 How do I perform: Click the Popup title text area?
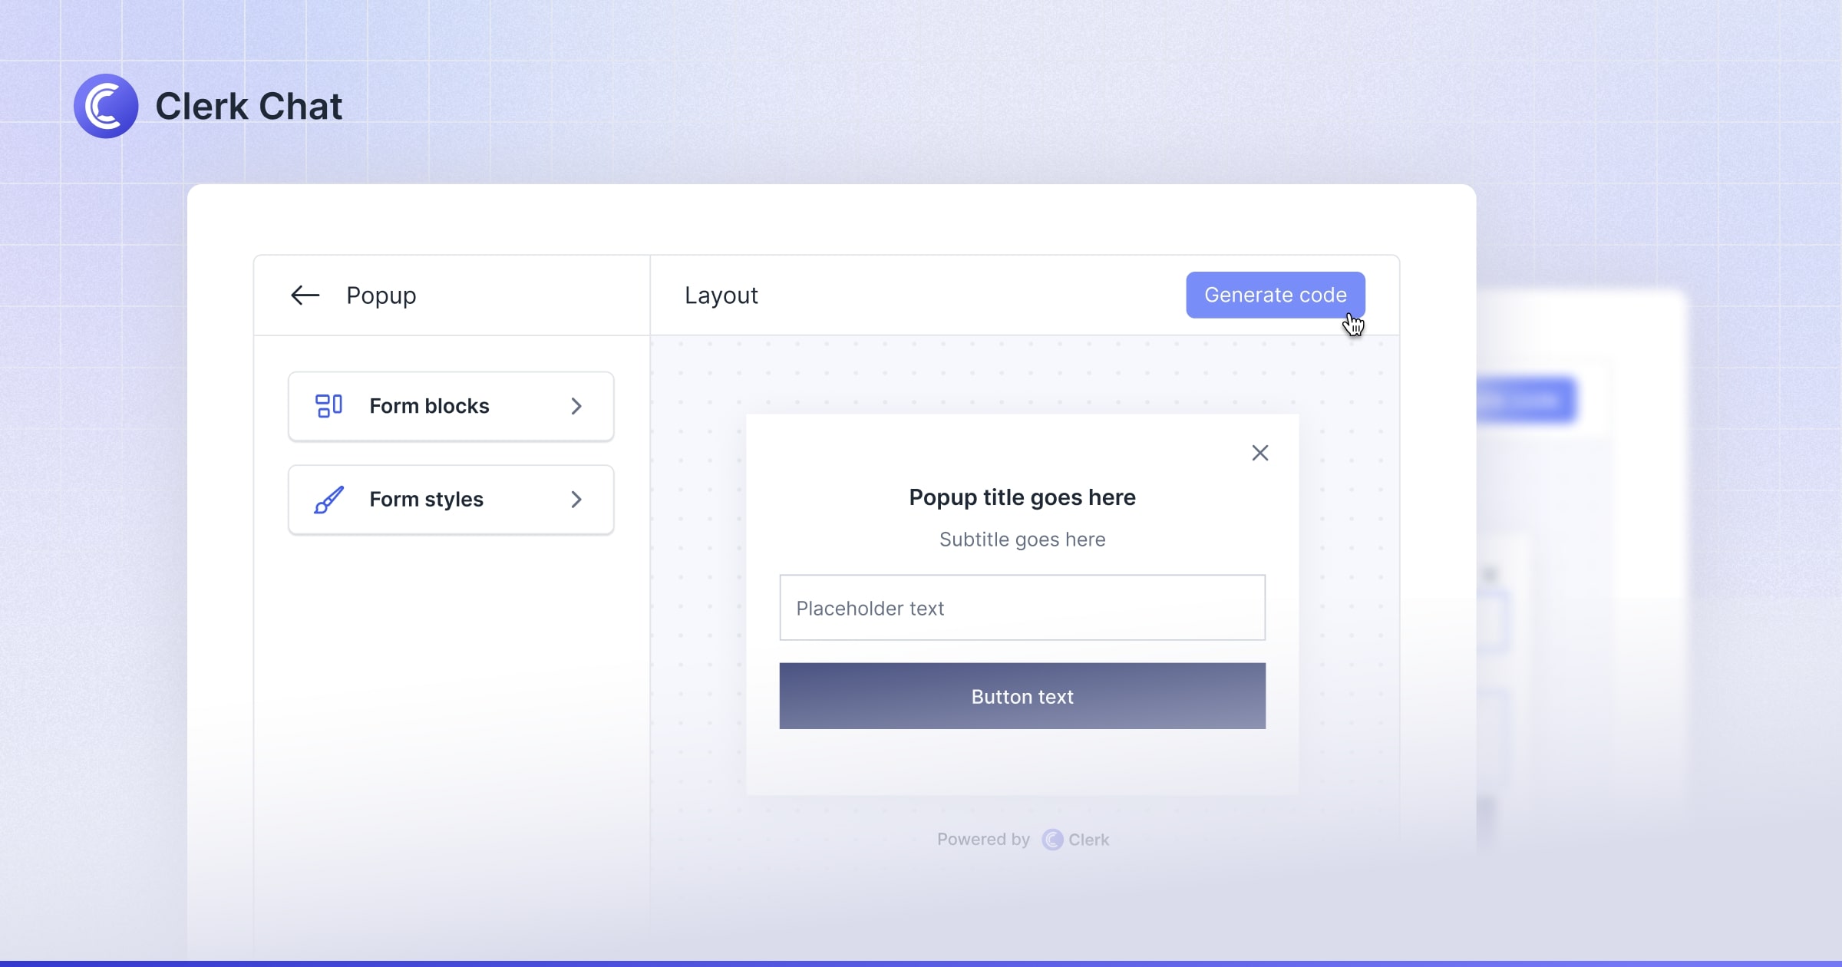(x=1021, y=496)
